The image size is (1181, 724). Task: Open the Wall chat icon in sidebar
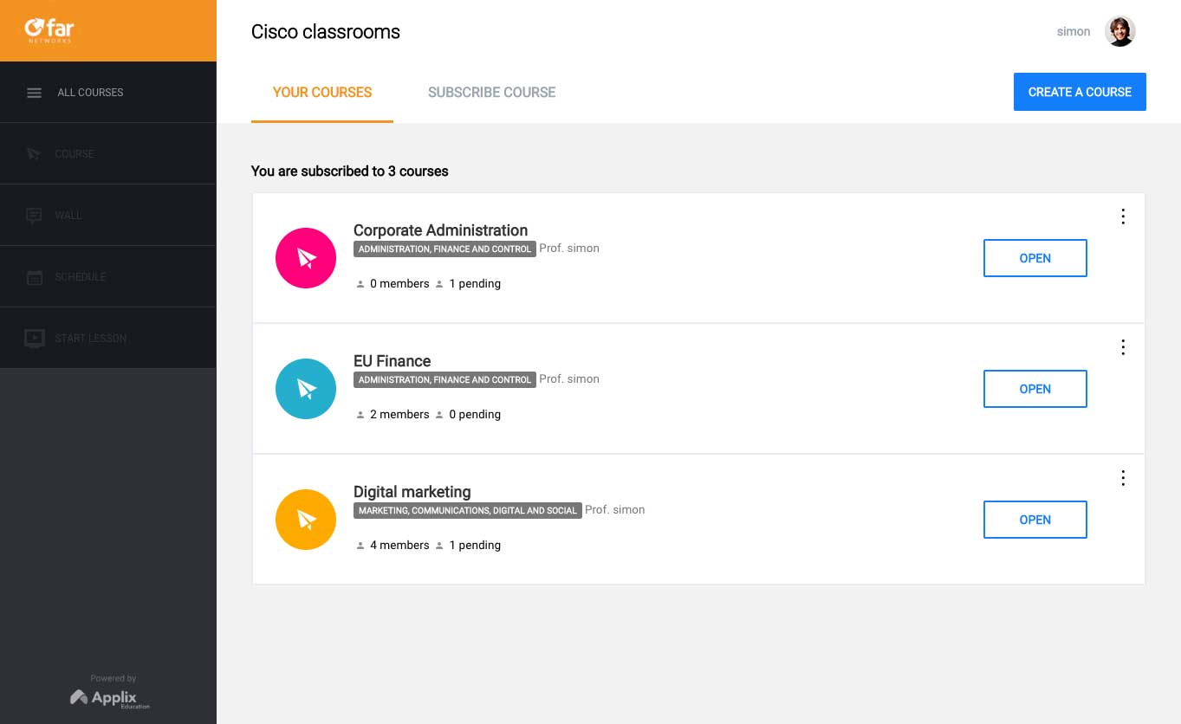(35, 216)
